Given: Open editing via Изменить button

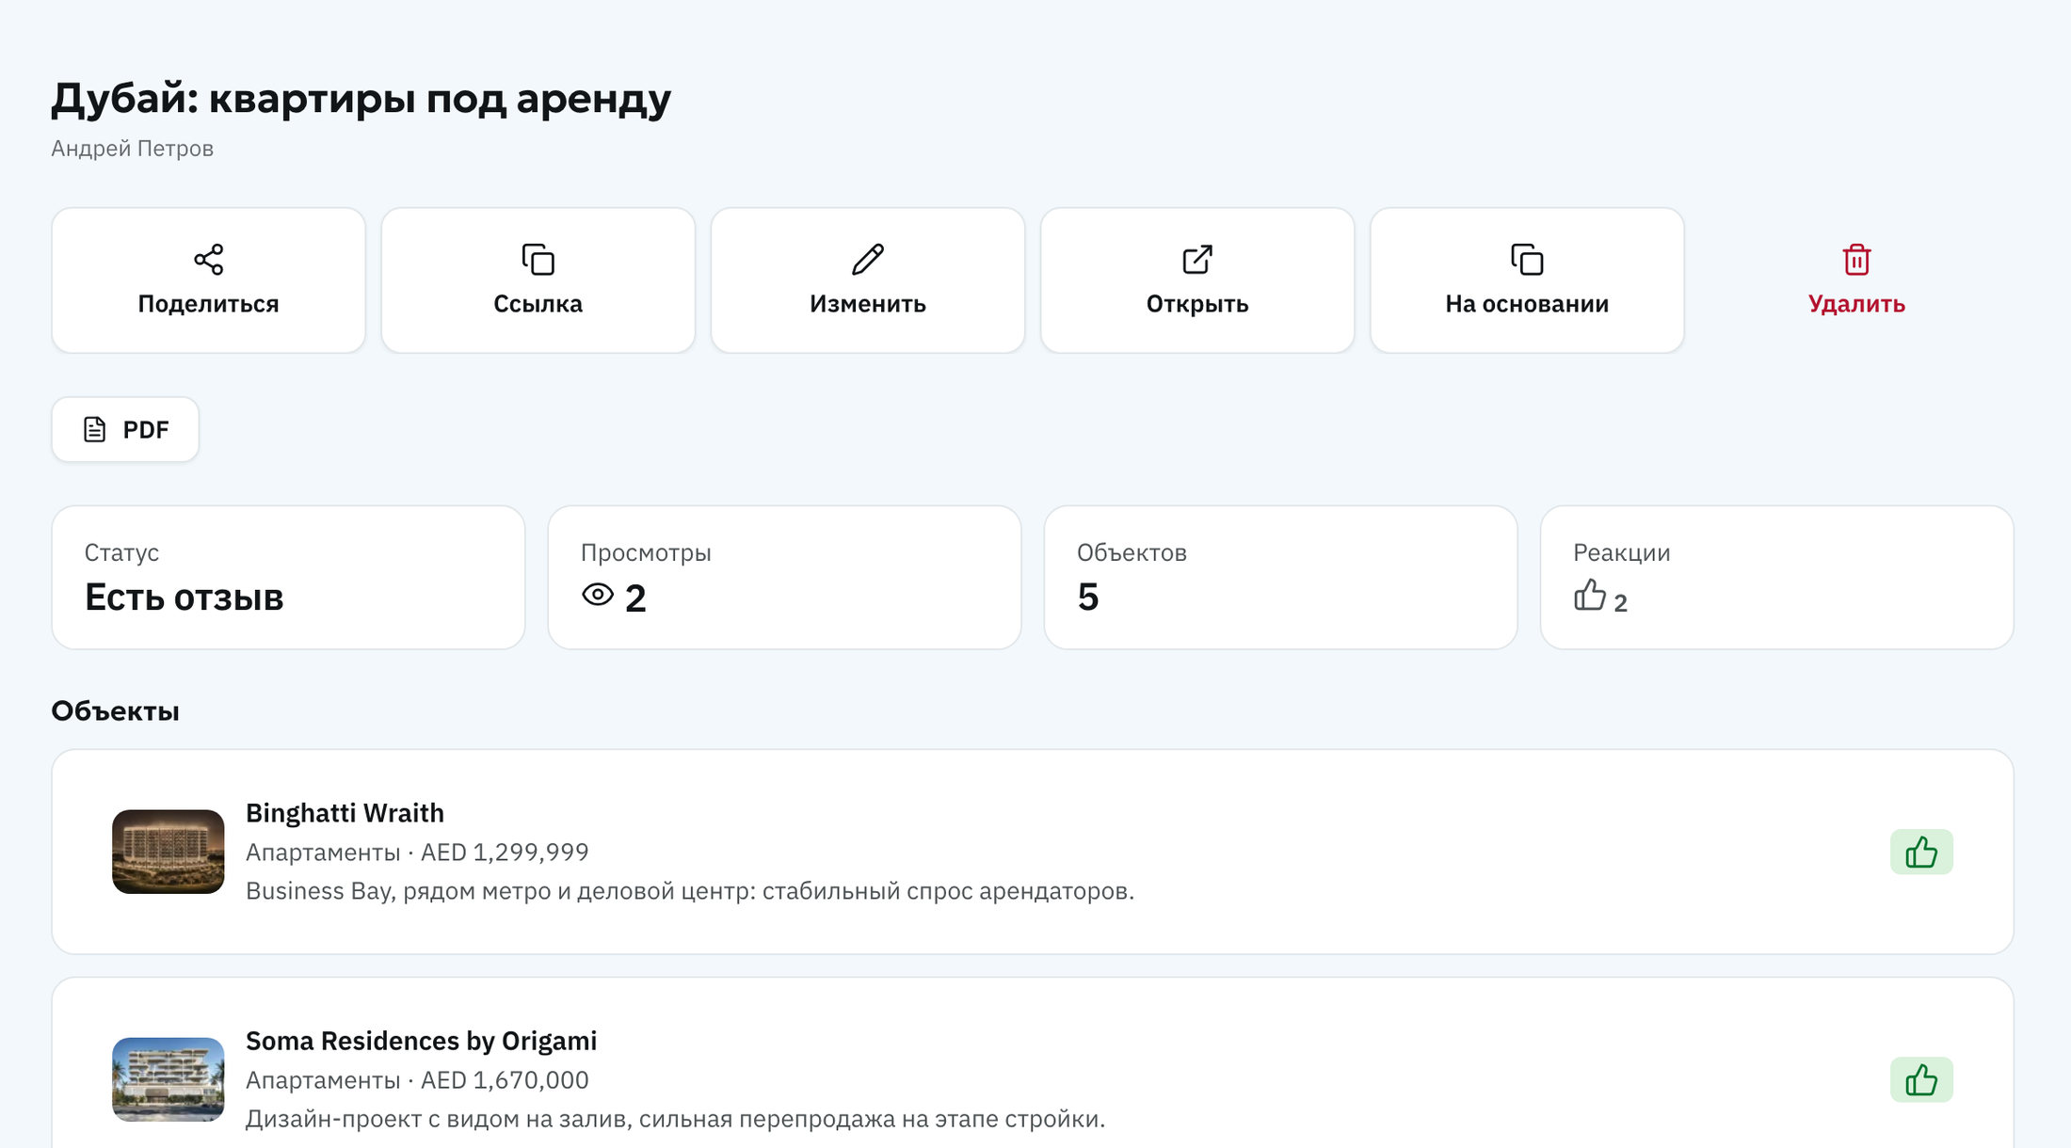Looking at the screenshot, I should point(867,280).
